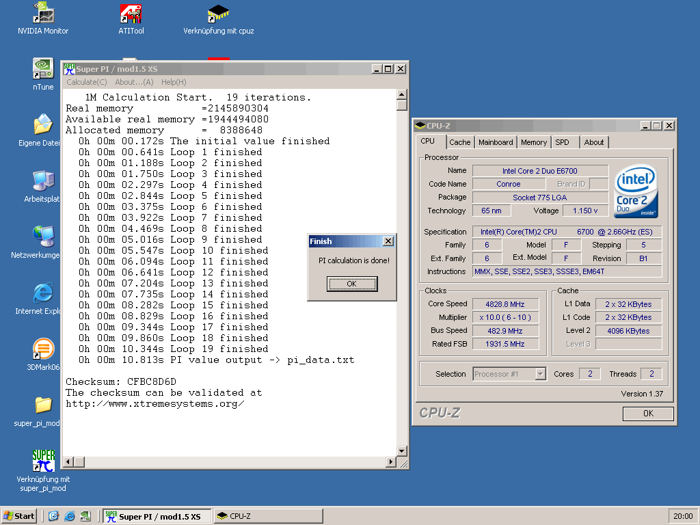Click the Super PI horizontal scrollbar thumb
Image resolution: width=700 pixels, height=525 pixels.
[79, 462]
